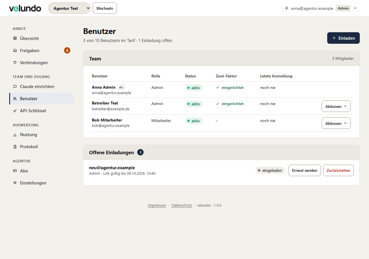The image size is (369, 259).
Task: Click the user icon beside anna@agentur.example
Action: [287, 8]
